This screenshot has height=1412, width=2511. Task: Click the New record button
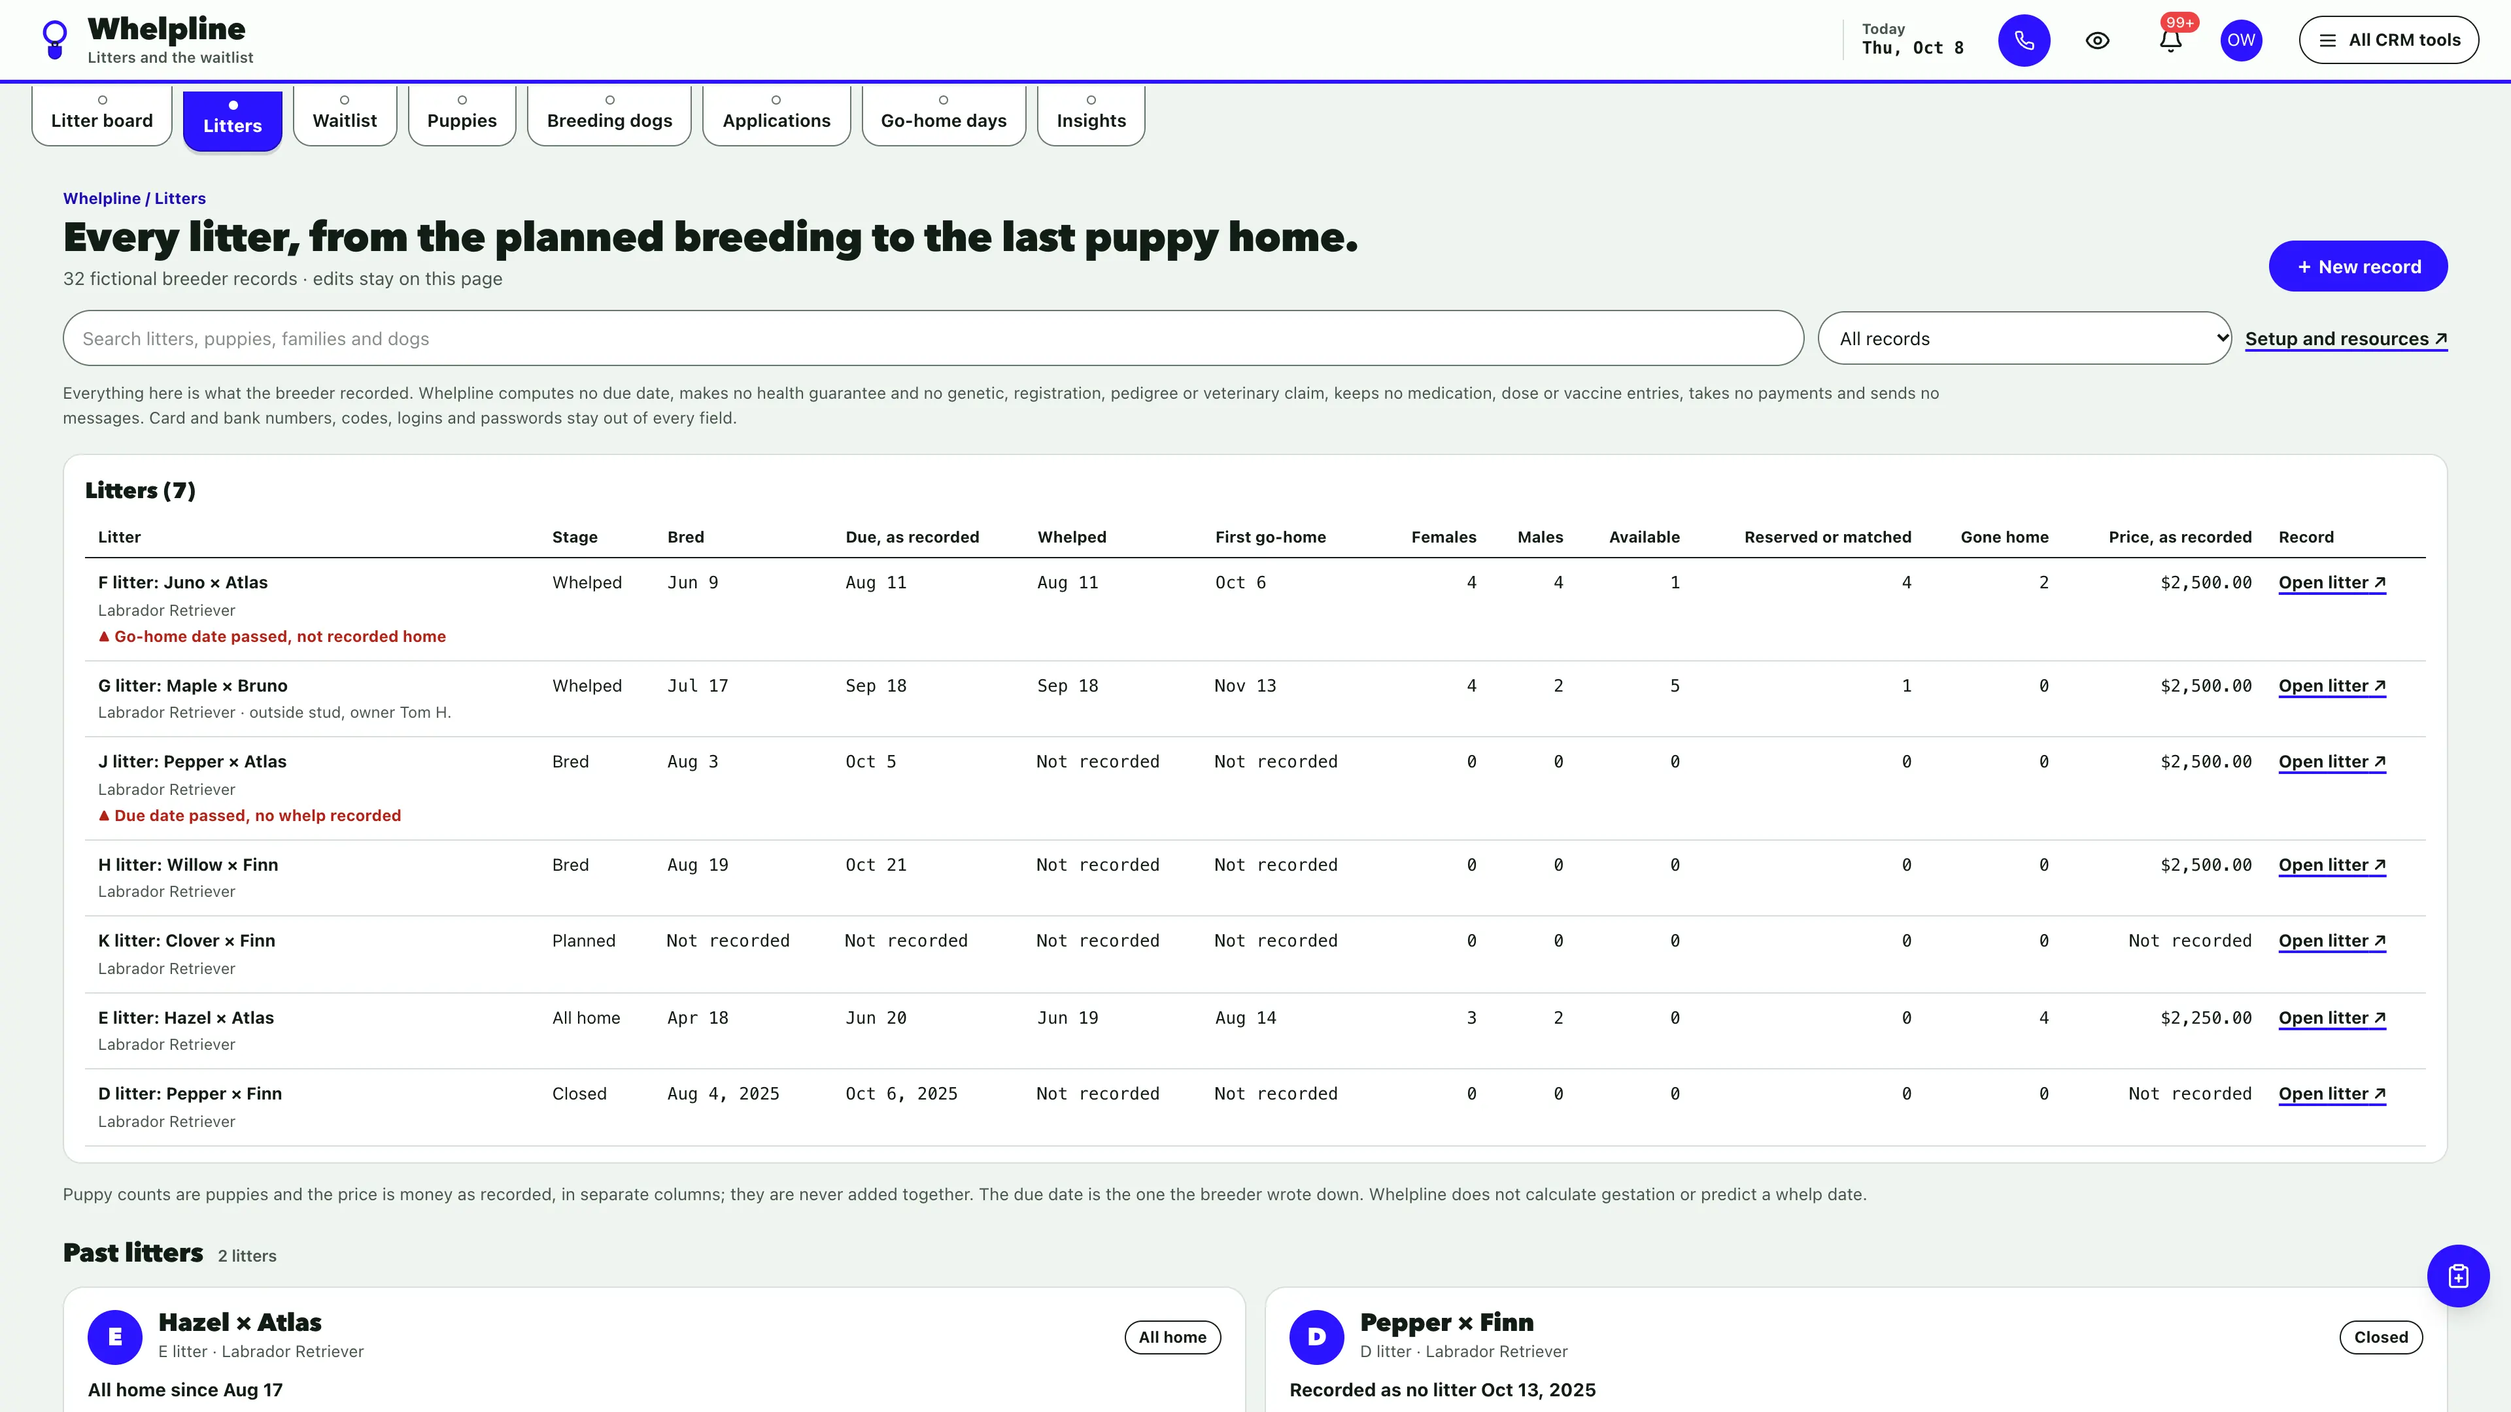(2358, 266)
